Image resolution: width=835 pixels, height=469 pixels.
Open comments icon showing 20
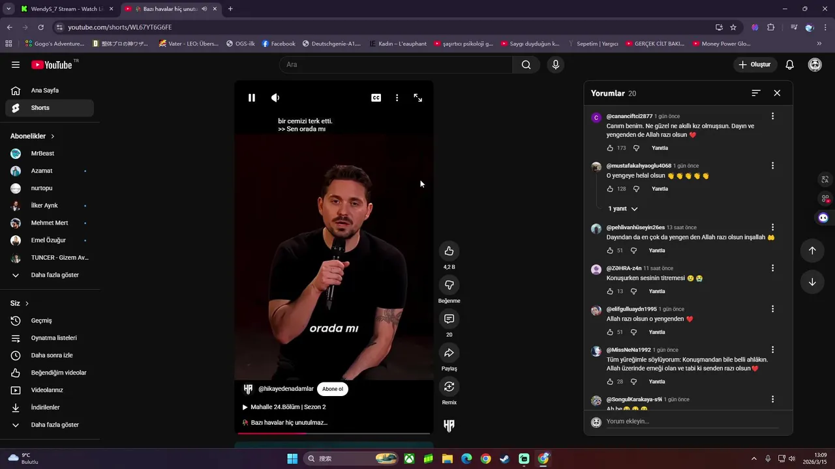[x=449, y=319]
